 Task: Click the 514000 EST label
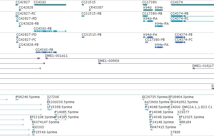pos(175,107)
